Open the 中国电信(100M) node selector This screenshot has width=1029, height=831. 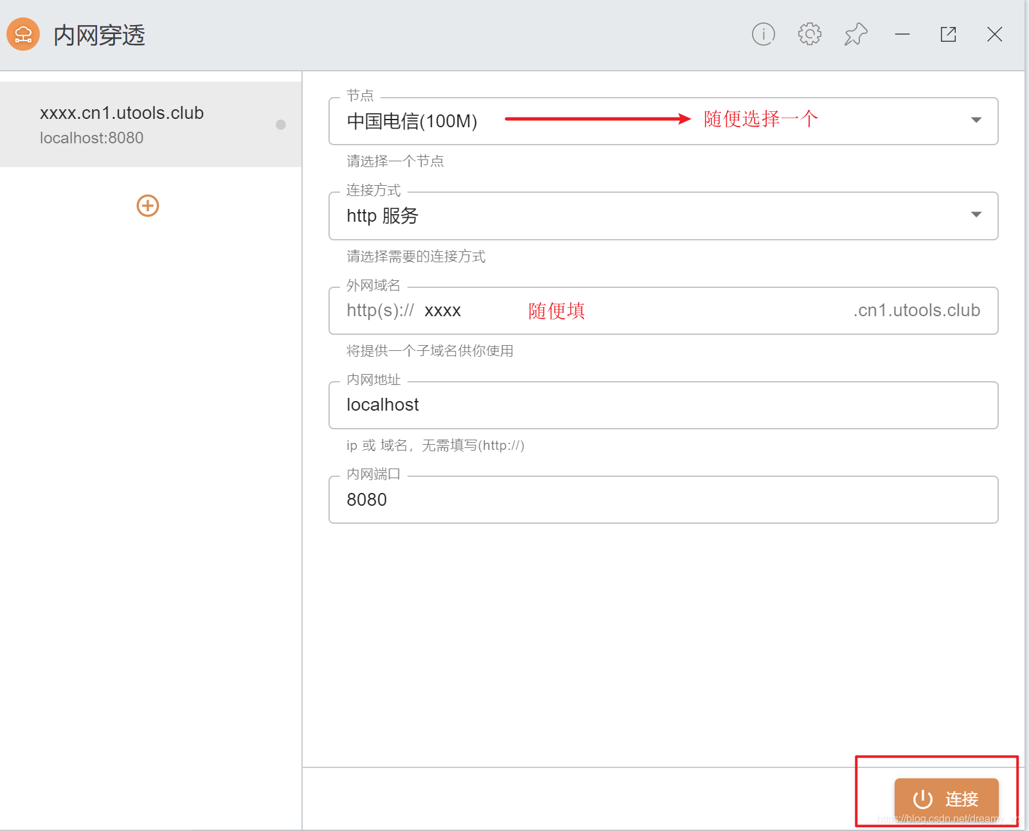pyautogui.click(x=663, y=121)
